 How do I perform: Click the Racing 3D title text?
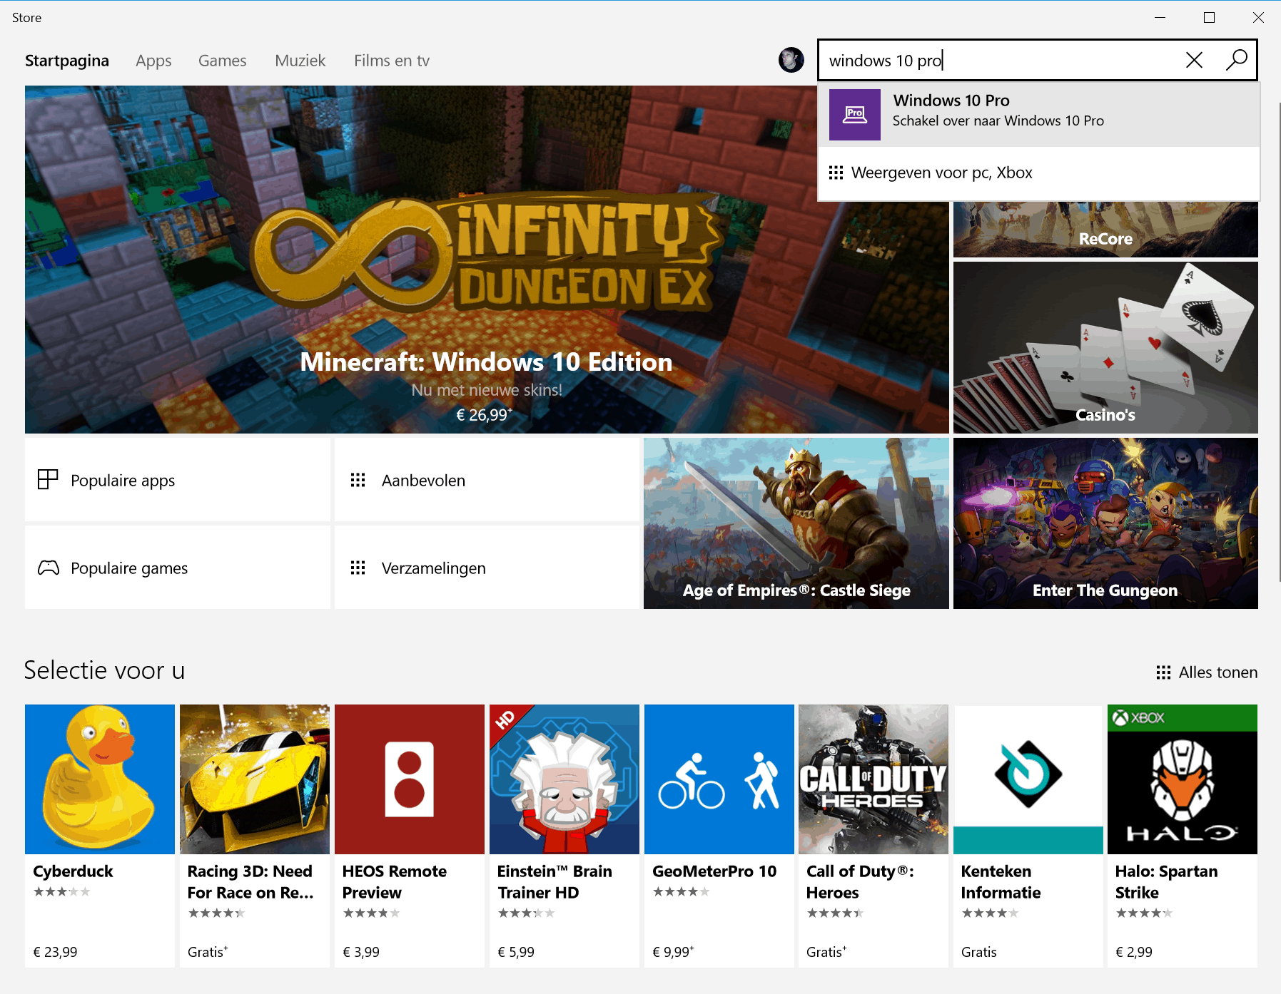(250, 882)
